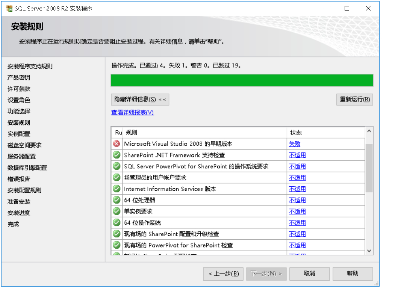Open 不适用 link for 现有场的 PowerPivot for SharePoint 检查
This screenshot has width=398, height=296.
[297, 245]
